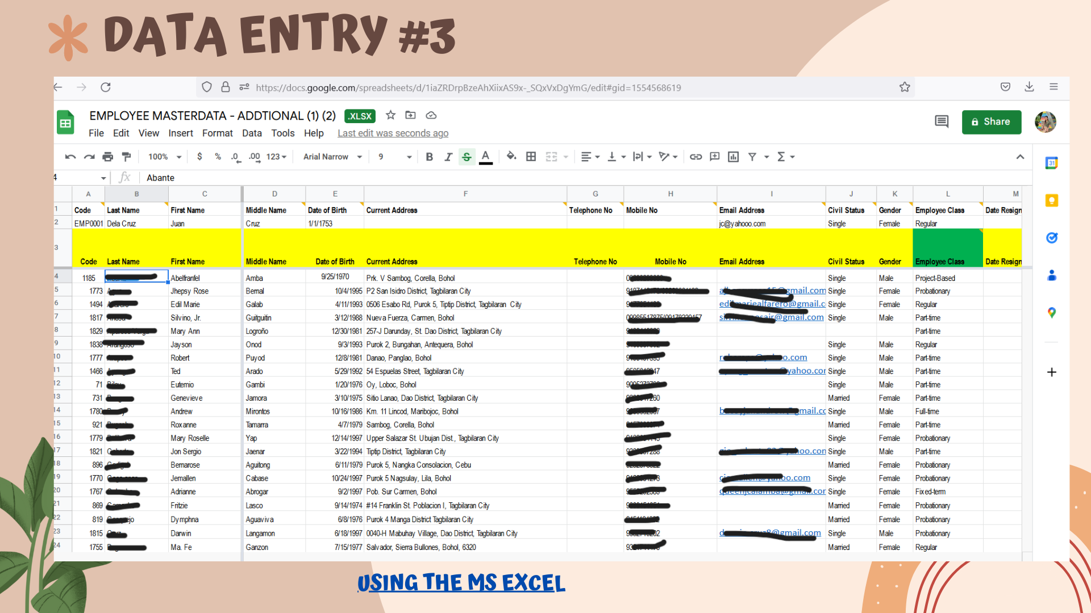Click the paint format icon
Screen dimensions: 1091x613
click(x=126, y=157)
